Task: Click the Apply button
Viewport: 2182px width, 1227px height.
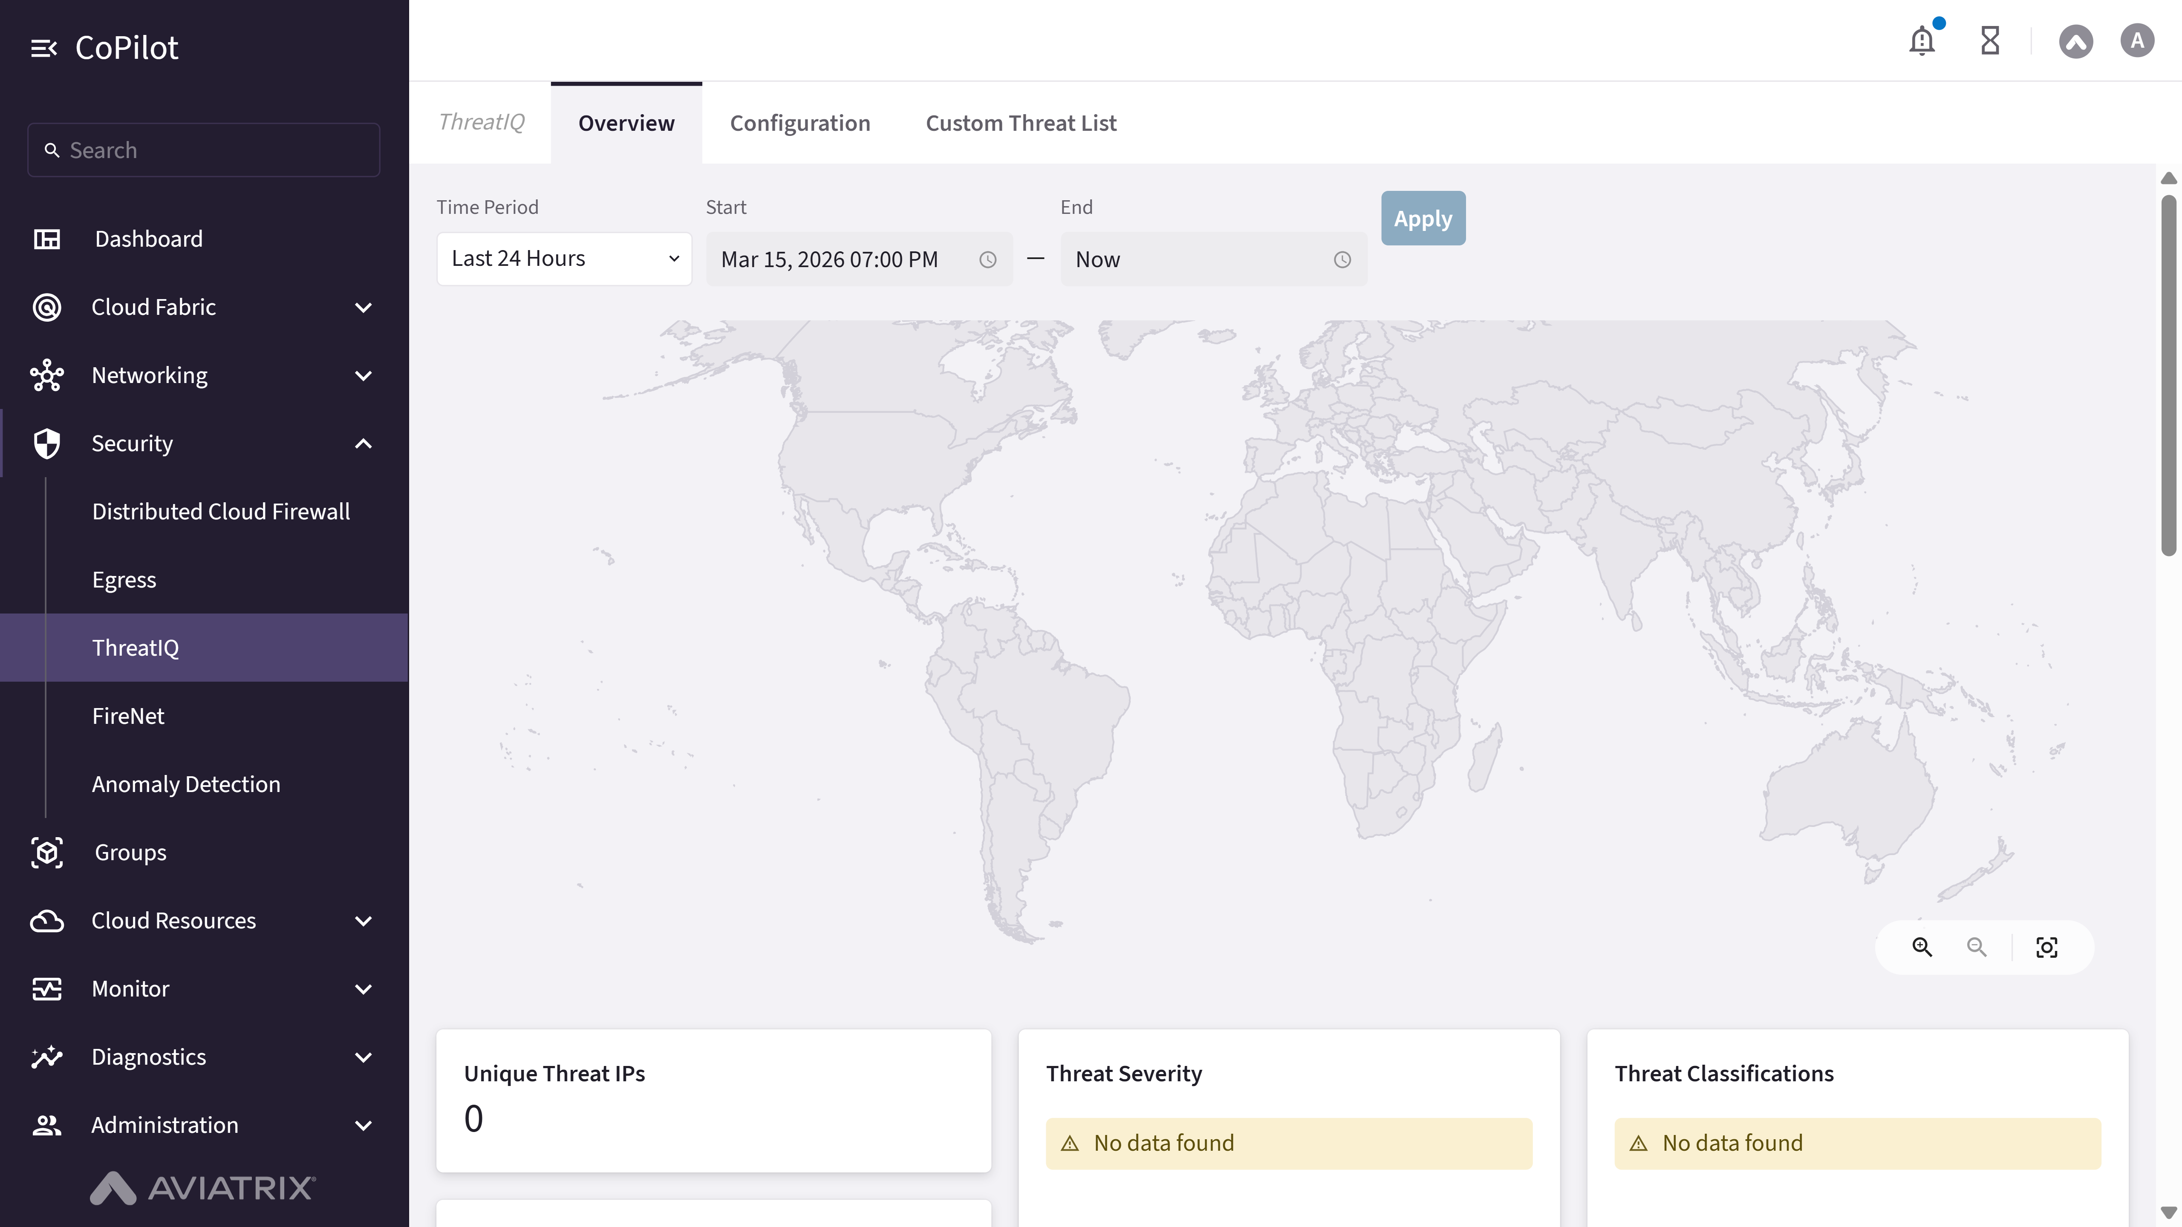Action: coord(1423,219)
